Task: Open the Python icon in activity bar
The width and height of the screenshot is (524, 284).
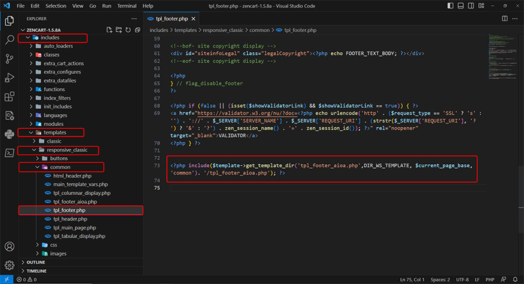Action: [x=10, y=134]
